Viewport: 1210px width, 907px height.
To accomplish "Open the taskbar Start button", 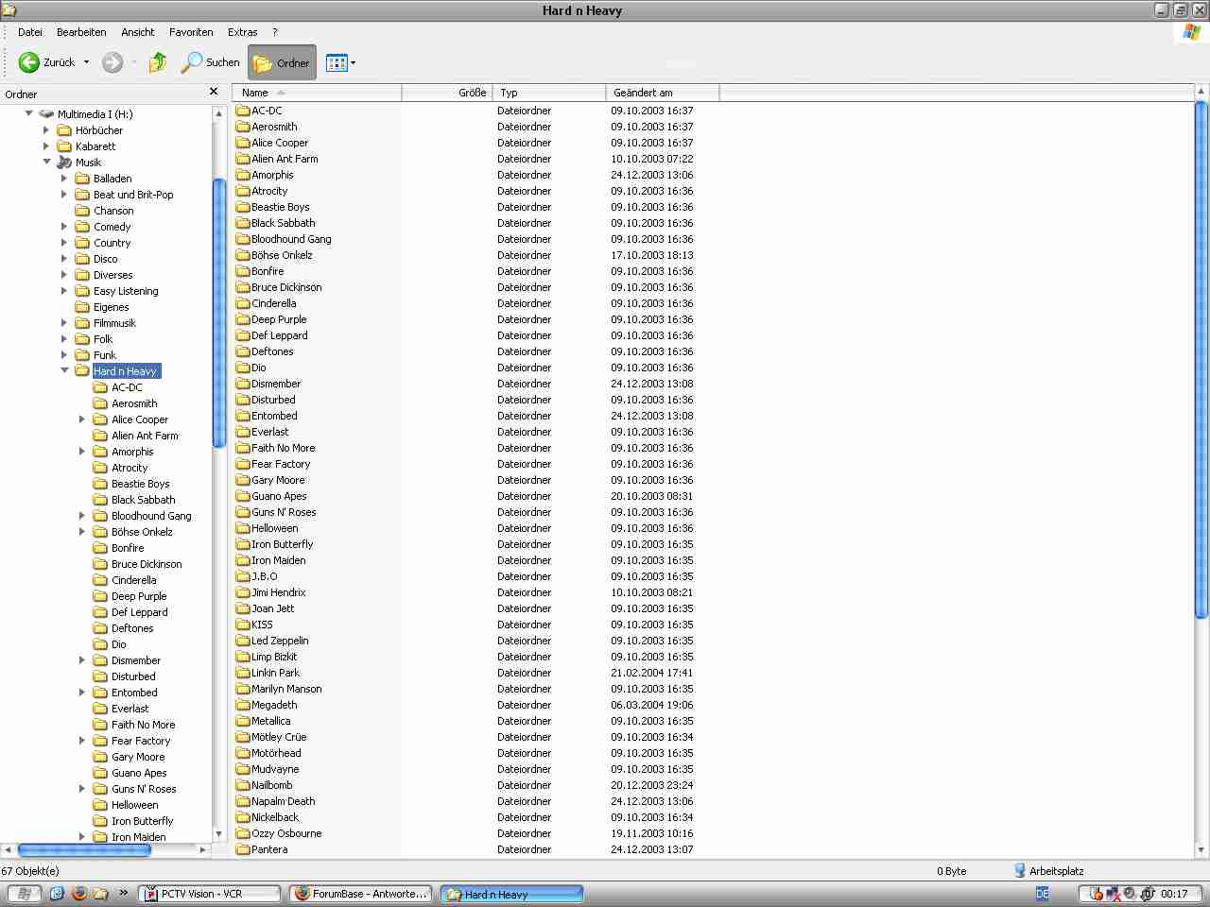I will pyautogui.click(x=25, y=894).
